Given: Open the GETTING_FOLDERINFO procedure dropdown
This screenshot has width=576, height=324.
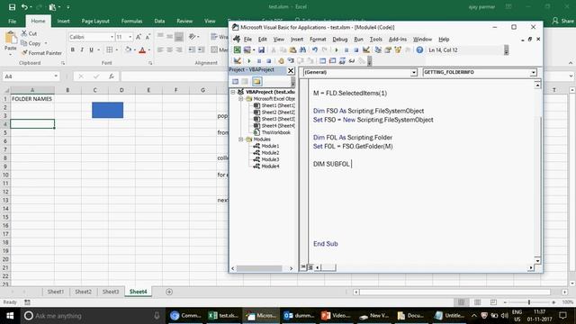Looking at the screenshot, I should click(533, 72).
